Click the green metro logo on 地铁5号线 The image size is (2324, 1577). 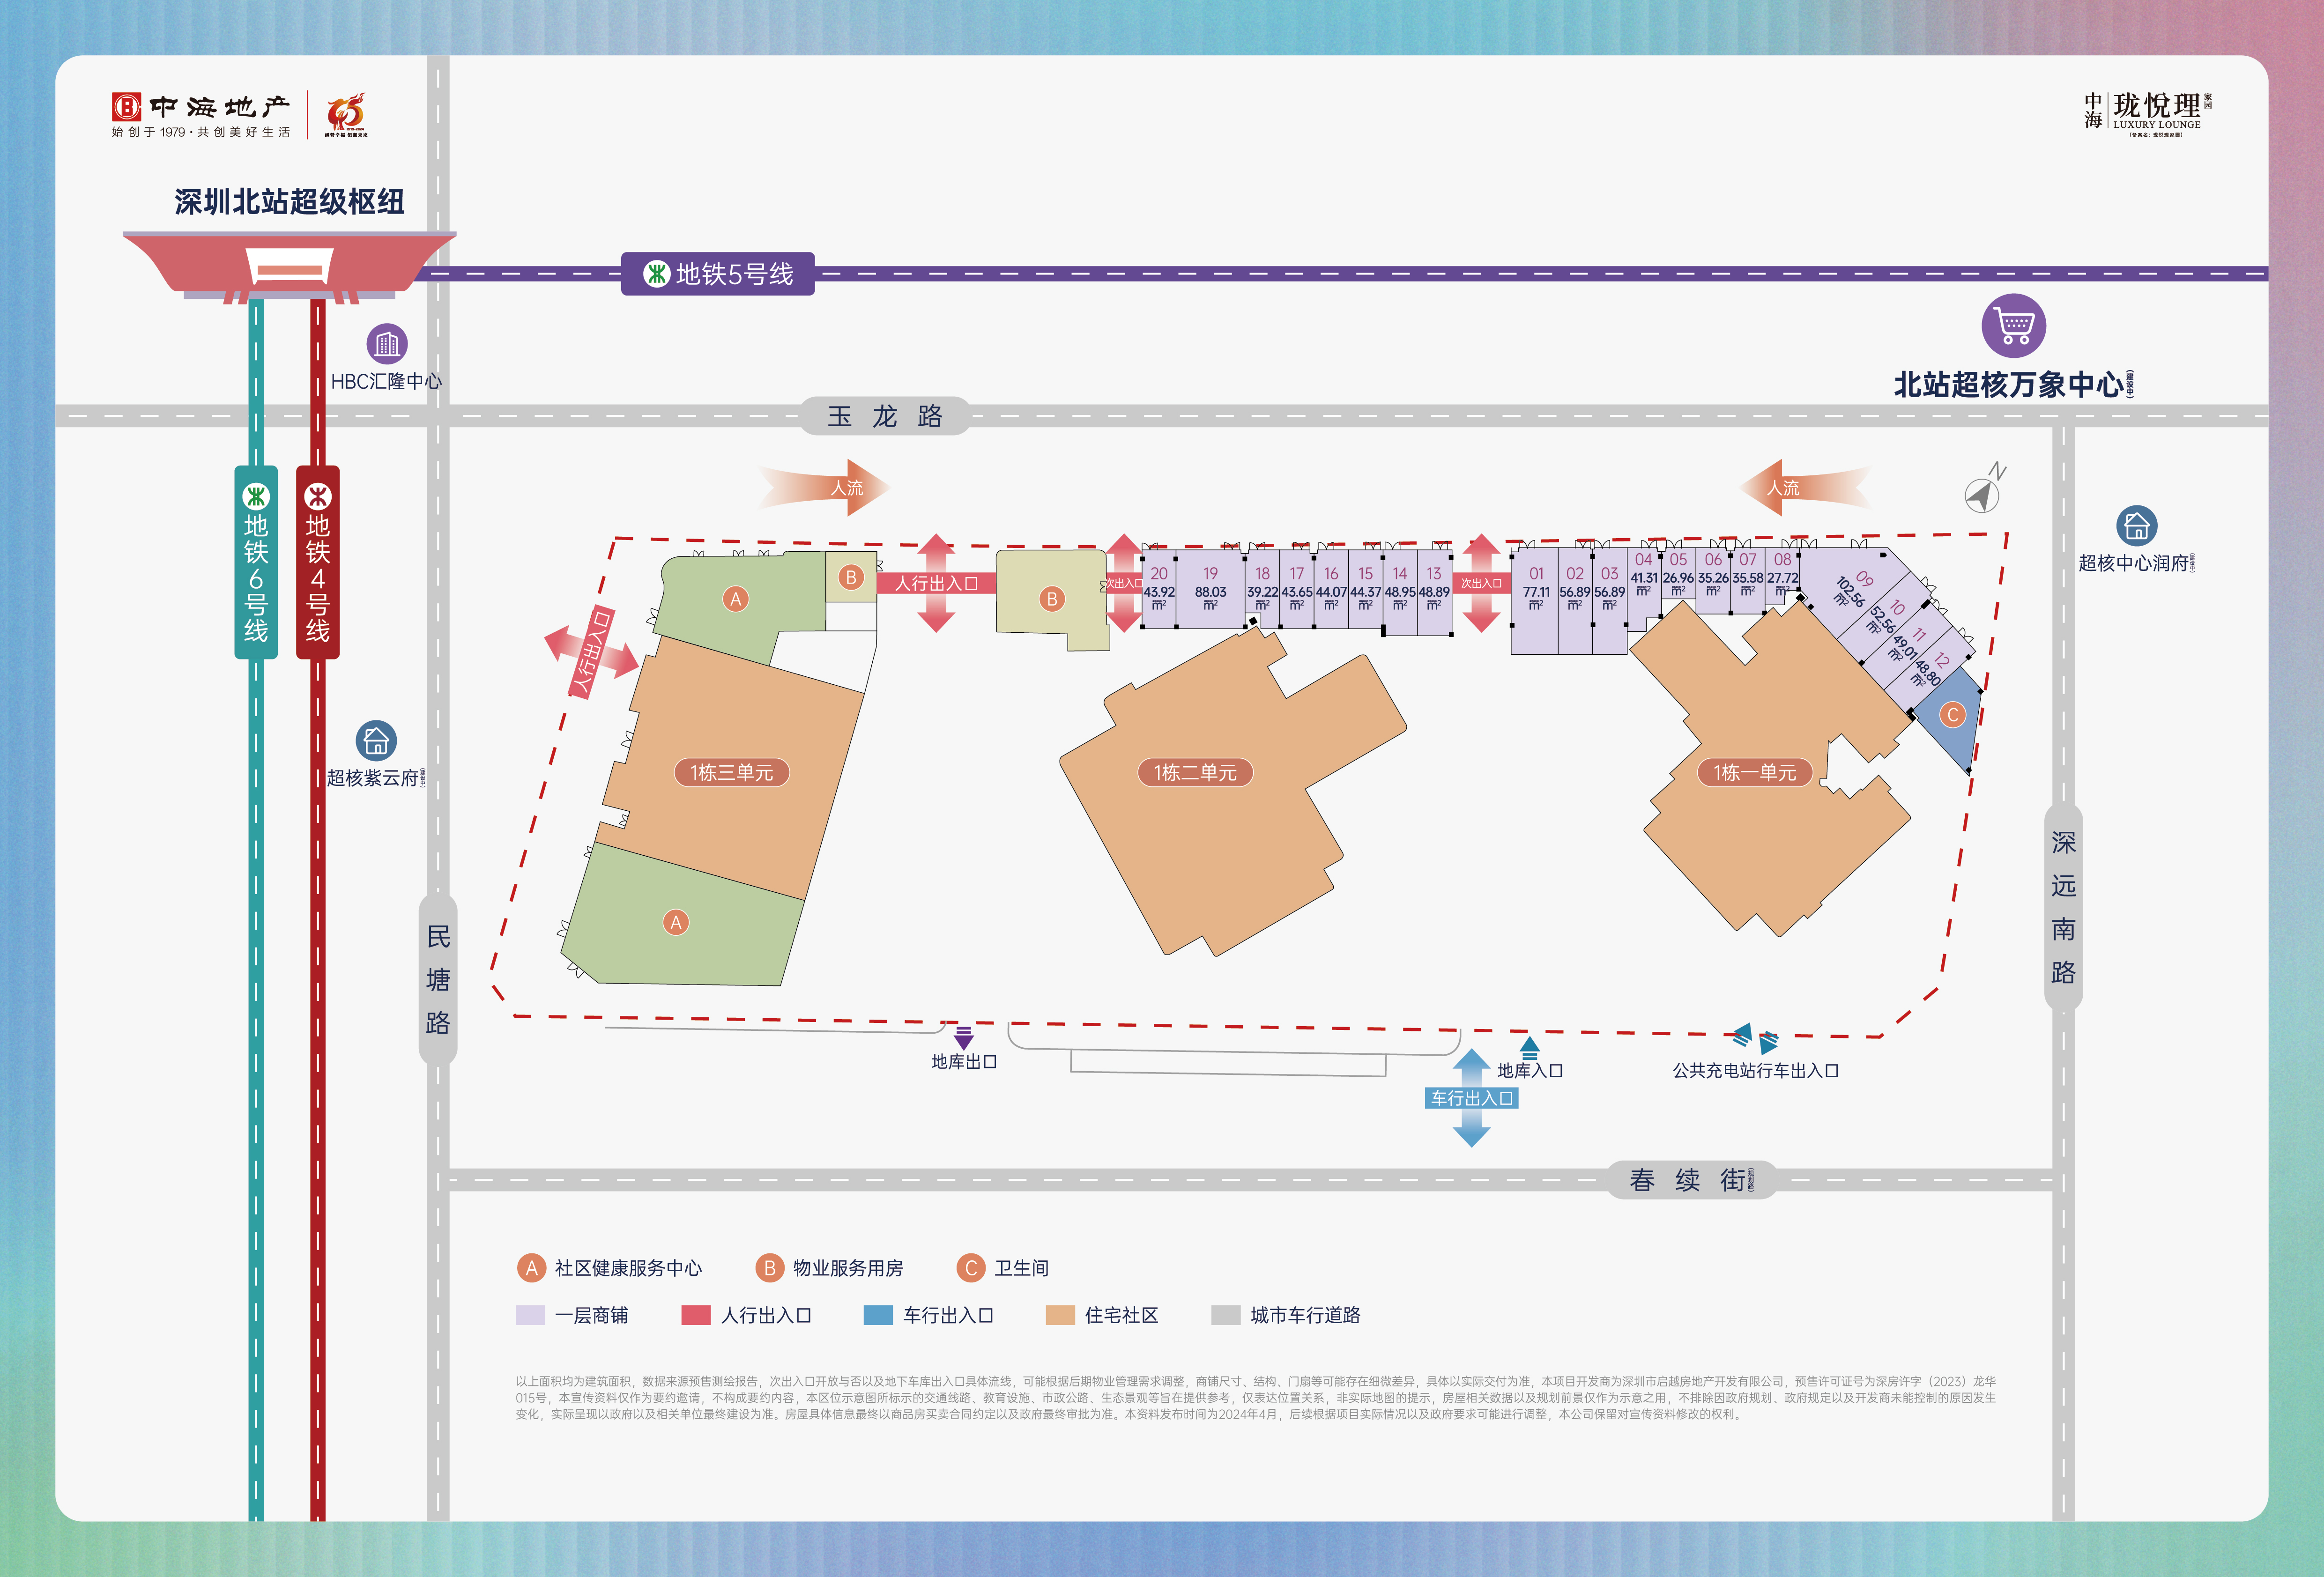pyautogui.click(x=656, y=273)
